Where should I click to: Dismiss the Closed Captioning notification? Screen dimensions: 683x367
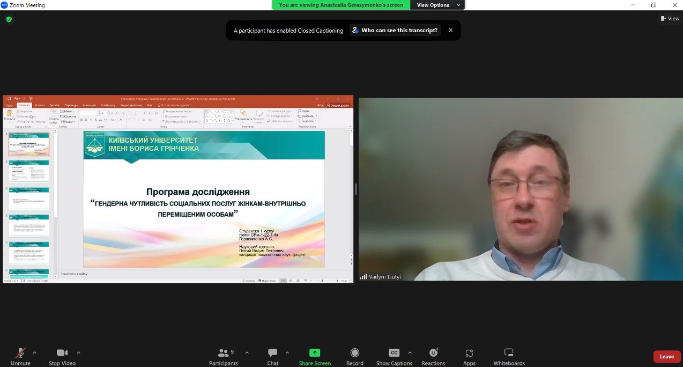coord(450,30)
